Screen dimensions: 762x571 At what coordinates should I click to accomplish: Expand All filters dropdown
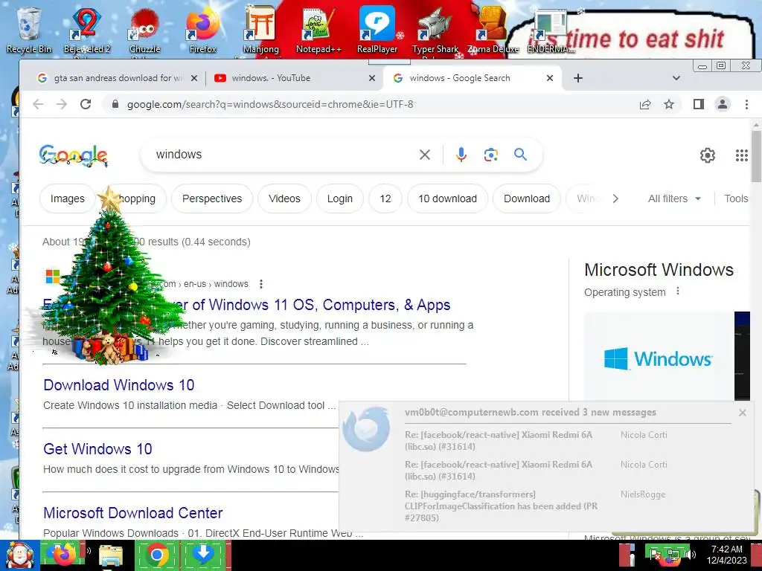click(x=674, y=199)
